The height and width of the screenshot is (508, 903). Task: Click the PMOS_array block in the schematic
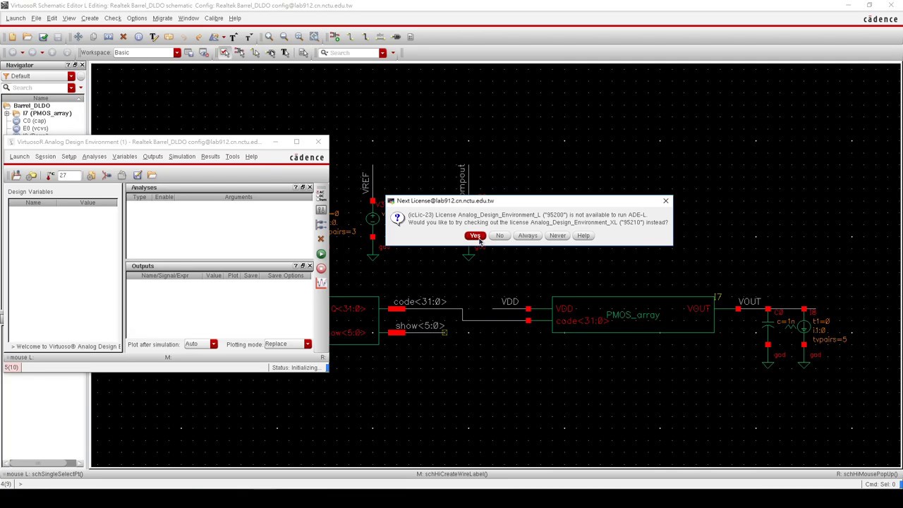[633, 315]
